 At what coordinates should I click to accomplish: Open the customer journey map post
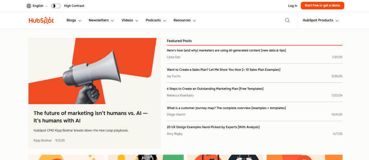(x=226, y=108)
